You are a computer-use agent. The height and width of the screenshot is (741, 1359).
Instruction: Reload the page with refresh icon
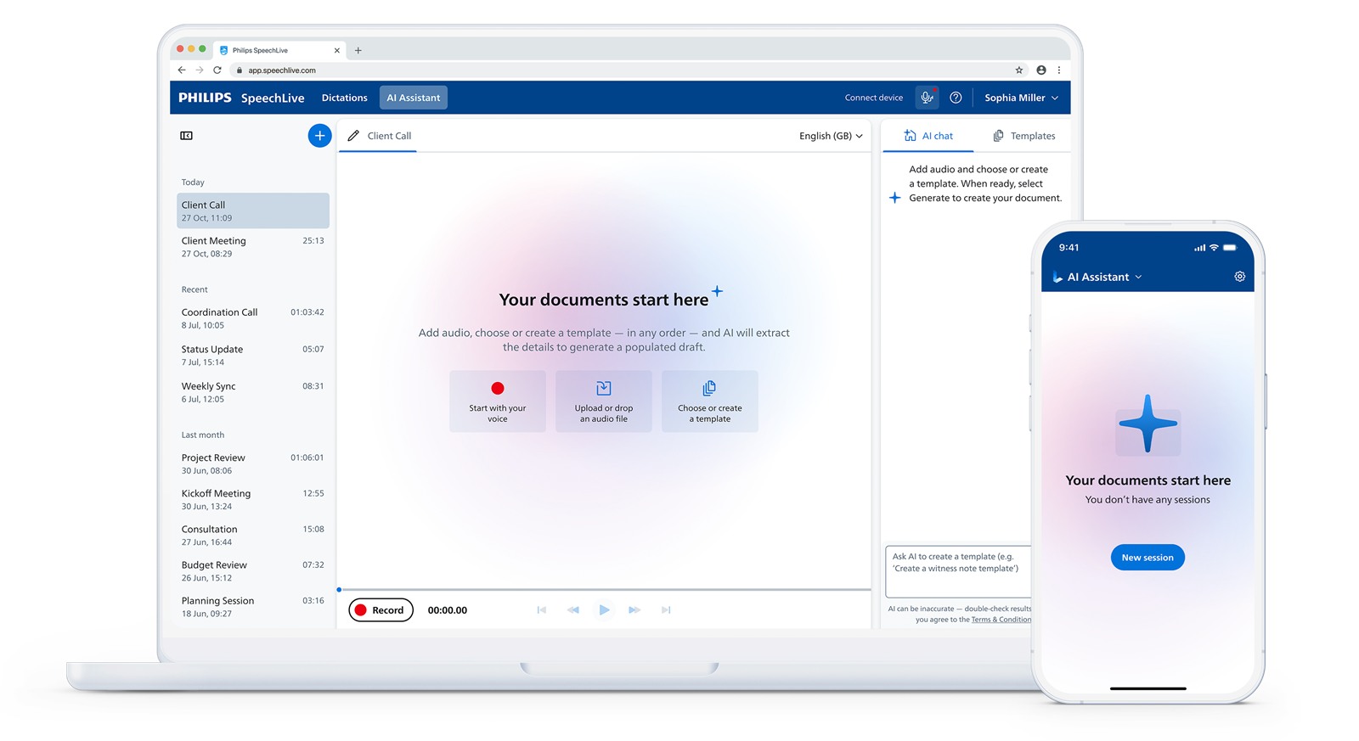point(217,70)
